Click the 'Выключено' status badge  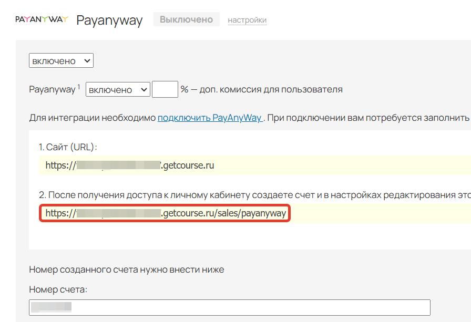click(x=186, y=19)
